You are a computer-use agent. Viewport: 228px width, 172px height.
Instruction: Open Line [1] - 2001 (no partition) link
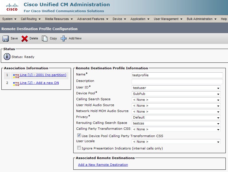43,75
